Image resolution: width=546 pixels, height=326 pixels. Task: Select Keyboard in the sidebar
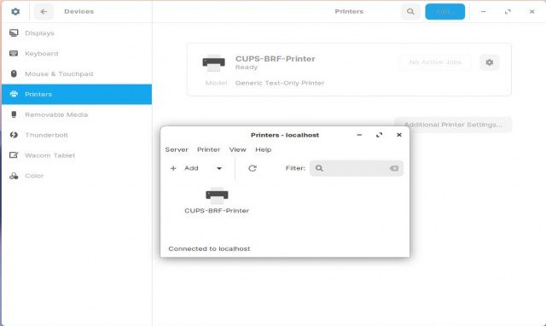point(77,53)
